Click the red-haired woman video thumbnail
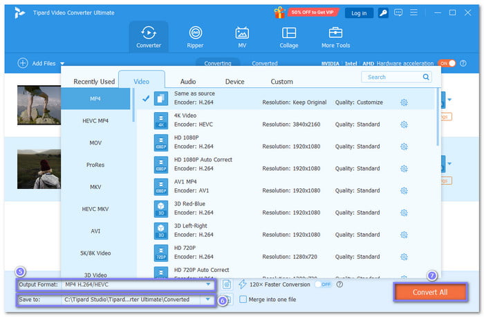 click(39, 169)
